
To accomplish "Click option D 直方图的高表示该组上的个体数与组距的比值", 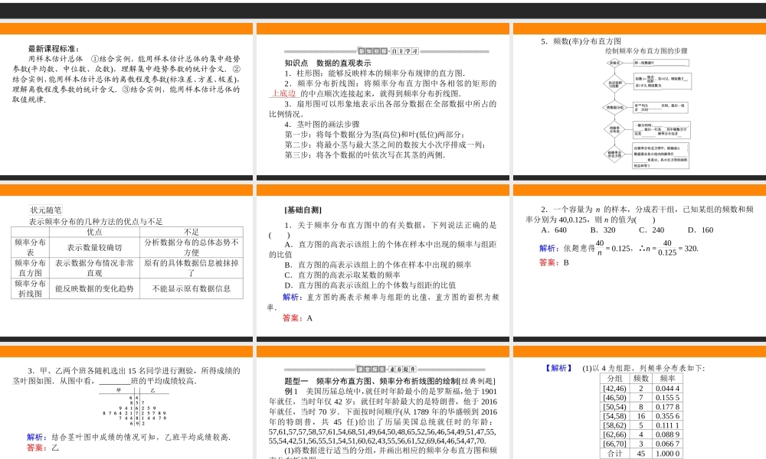I will point(370,285).
